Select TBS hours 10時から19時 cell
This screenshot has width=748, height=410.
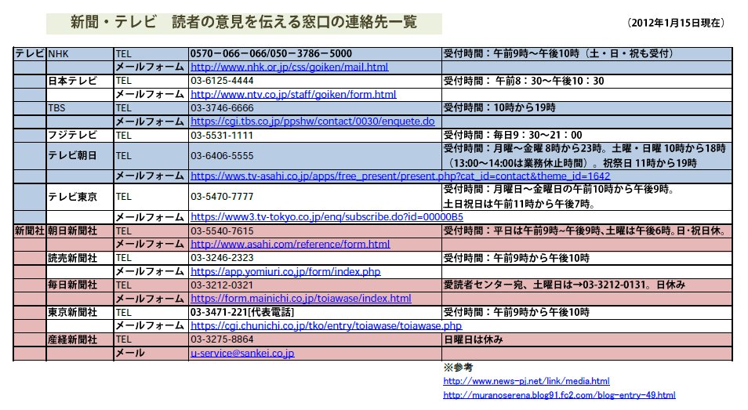coord(587,108)
